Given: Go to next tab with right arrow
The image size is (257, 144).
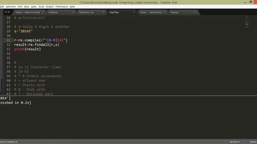Looking at the screenshot, I should [x=9, y=12].
